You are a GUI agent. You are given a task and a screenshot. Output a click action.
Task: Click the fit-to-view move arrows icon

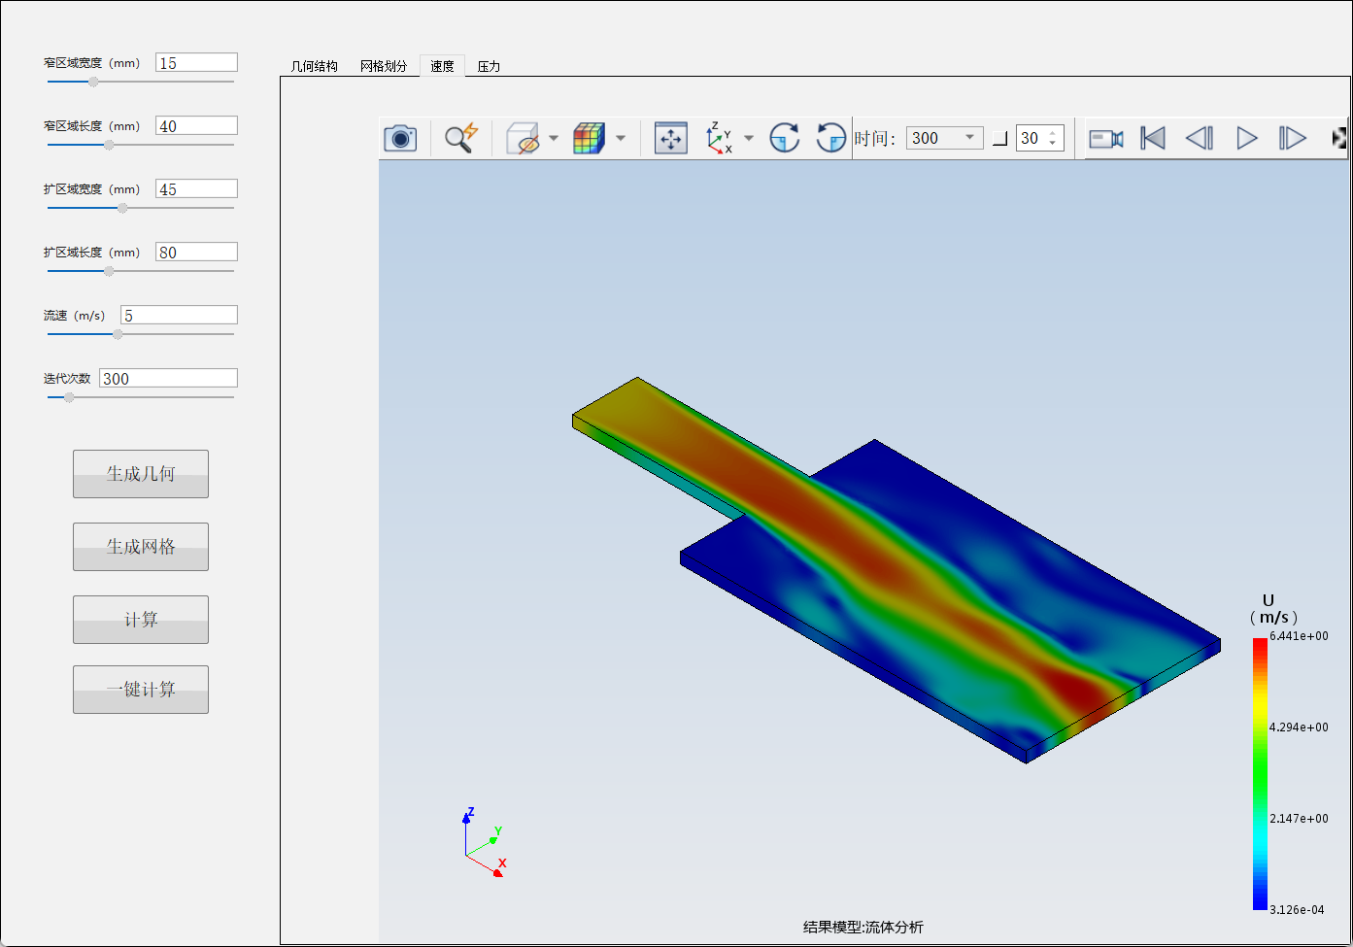tap(671, 138)
